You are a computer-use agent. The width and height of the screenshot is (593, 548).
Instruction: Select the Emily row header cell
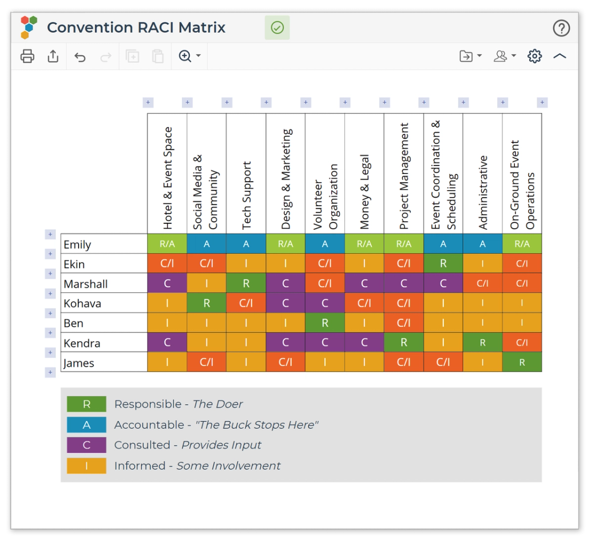[104, 244]
